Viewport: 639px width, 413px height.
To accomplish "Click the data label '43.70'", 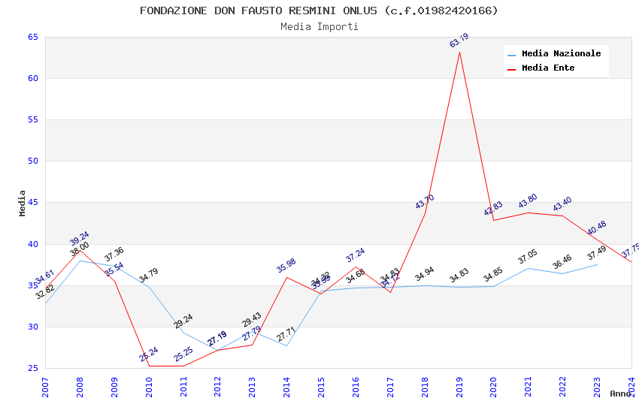I will tap(425, 201).
